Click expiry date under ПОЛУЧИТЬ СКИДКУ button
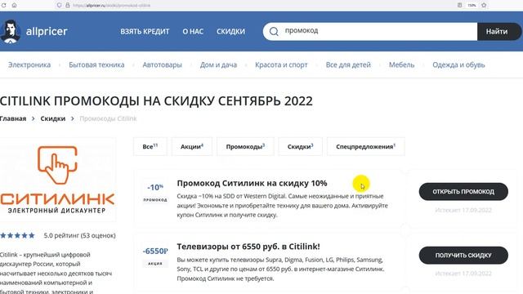Image resolution: width=523 pixels, height=294 pixels. (x=463, y=274)
